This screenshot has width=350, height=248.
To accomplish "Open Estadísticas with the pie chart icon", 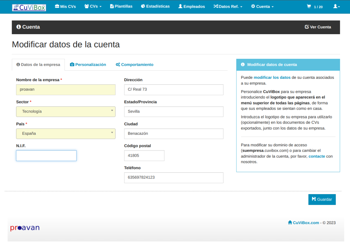I will tap(155, 6).
